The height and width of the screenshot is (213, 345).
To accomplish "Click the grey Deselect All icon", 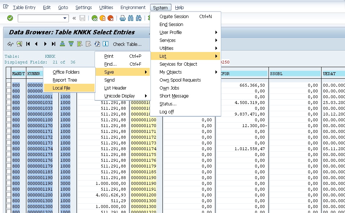I will (x=88, y=44).
